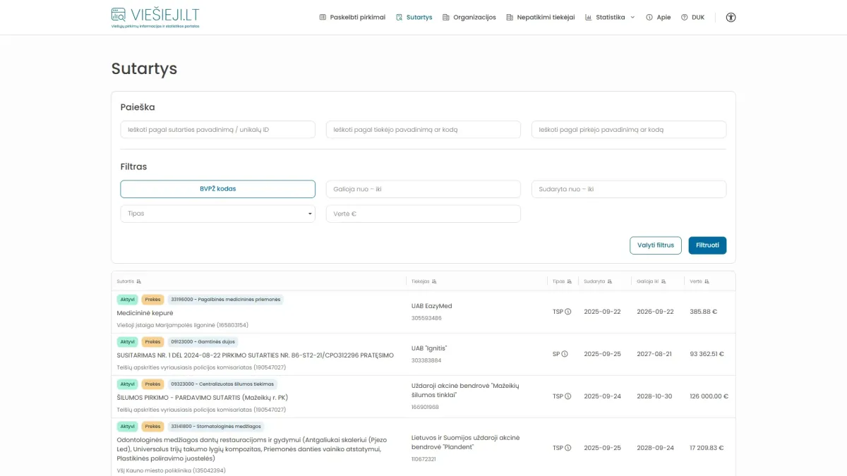Image resolution: width=847 pixels, height=476 pixels.
Task: Click the TSP info icon for Medicininė kepurė
Action: (x=567, y=312)
